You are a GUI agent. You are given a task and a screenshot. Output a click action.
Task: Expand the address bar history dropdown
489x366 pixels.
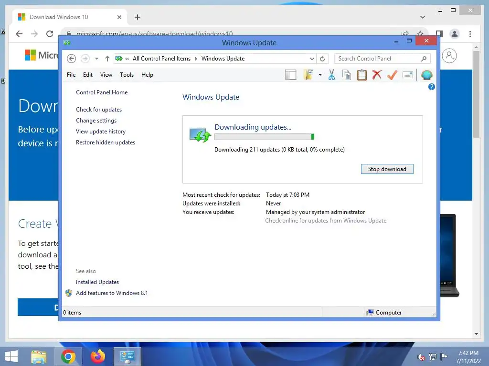(312, 59)
